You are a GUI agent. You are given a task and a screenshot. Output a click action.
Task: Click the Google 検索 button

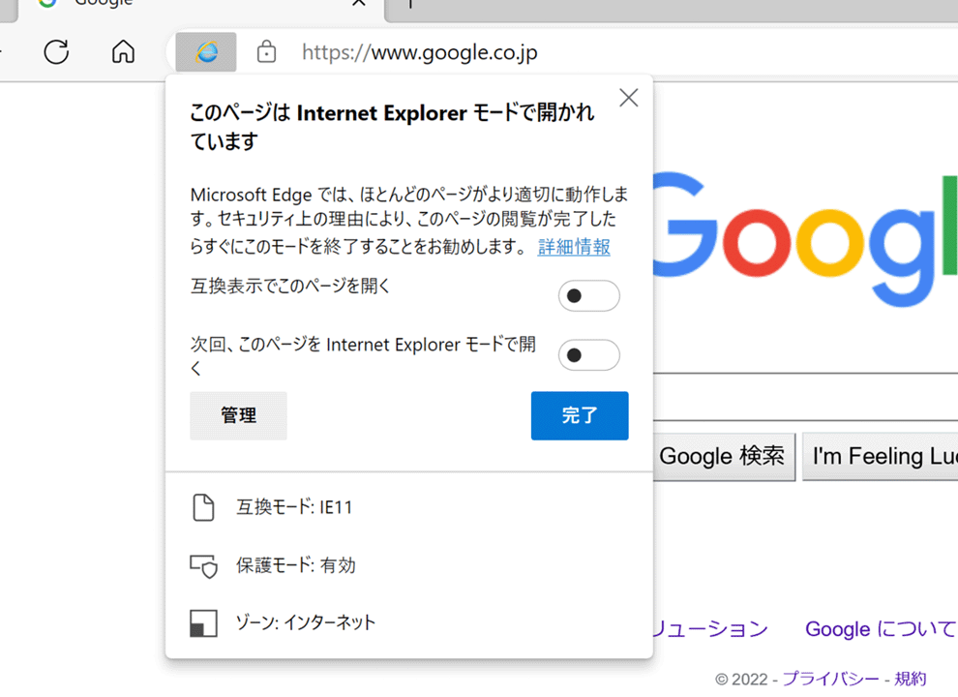tap(724, 457)
